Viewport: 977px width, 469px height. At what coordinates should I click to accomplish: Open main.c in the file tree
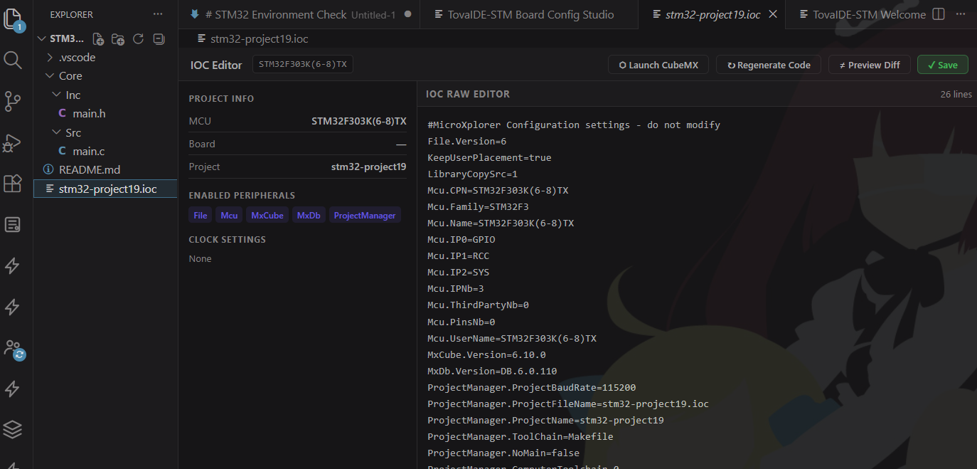click(x=89, y=152)
